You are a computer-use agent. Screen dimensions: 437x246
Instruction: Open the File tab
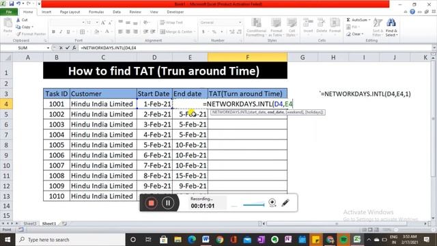(9, 12)
